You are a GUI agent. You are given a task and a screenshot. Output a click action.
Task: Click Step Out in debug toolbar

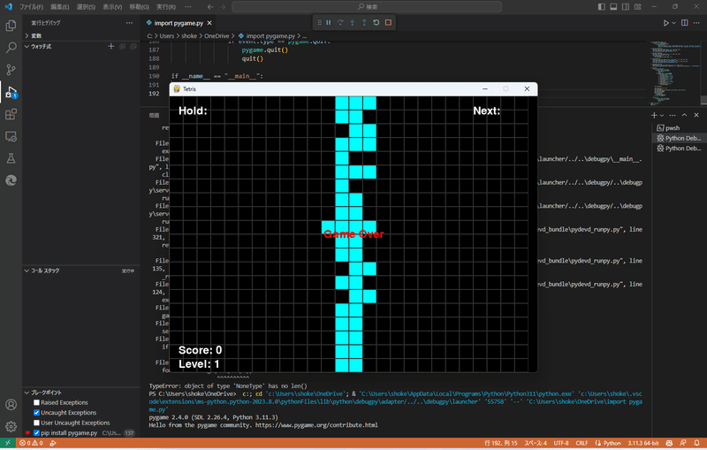click(x=364, y=23)
